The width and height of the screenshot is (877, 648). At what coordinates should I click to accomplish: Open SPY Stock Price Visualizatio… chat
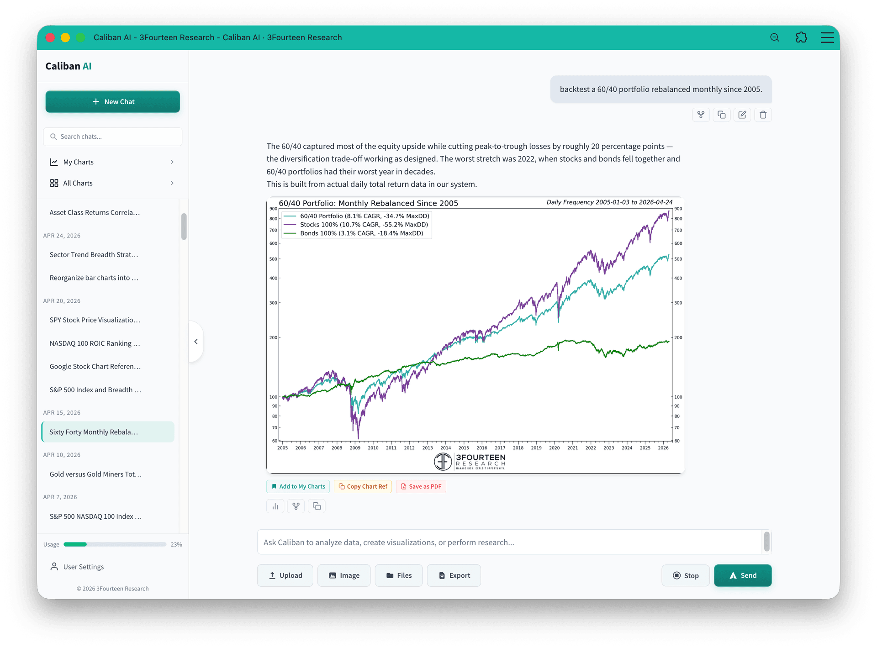pos(108,320)
